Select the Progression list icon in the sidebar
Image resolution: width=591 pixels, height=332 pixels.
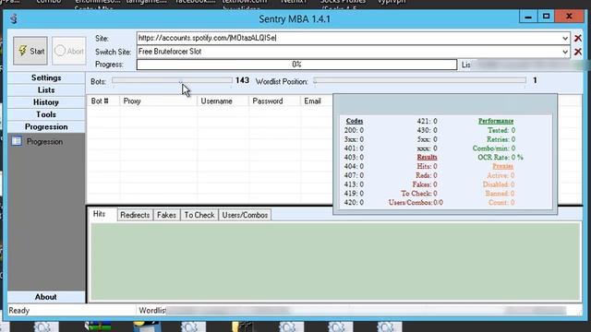(17, 141)
